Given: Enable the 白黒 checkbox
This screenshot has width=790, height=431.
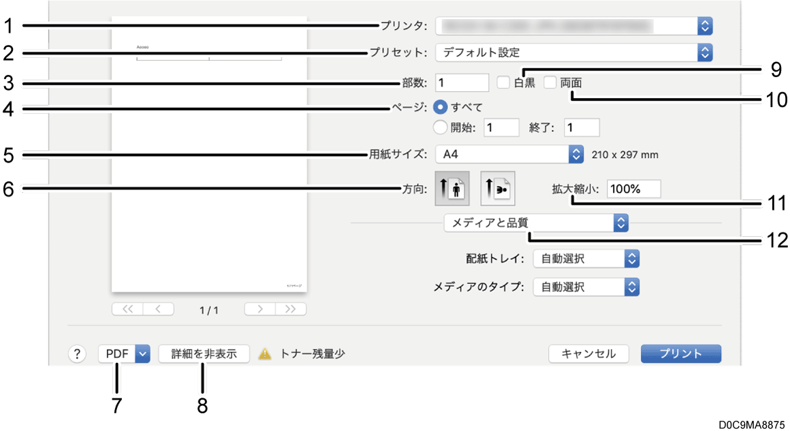Looking at the screenshot, I should coord(503,82).
